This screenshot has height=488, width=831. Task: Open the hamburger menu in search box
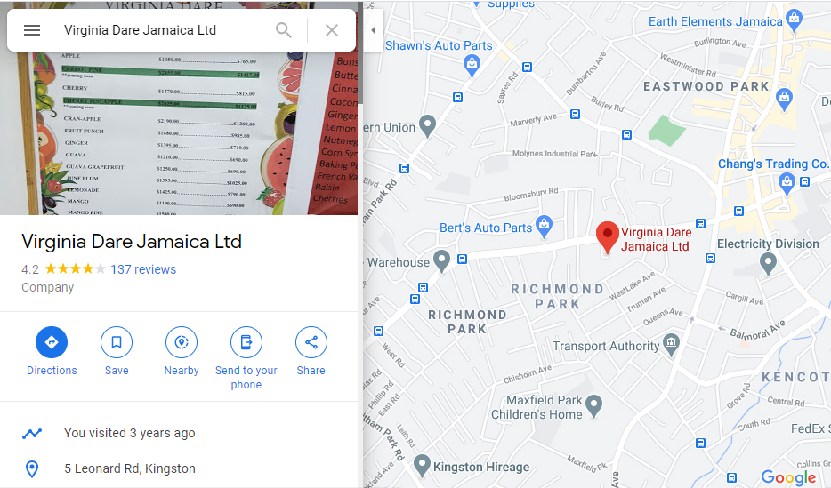coord(32,30)
